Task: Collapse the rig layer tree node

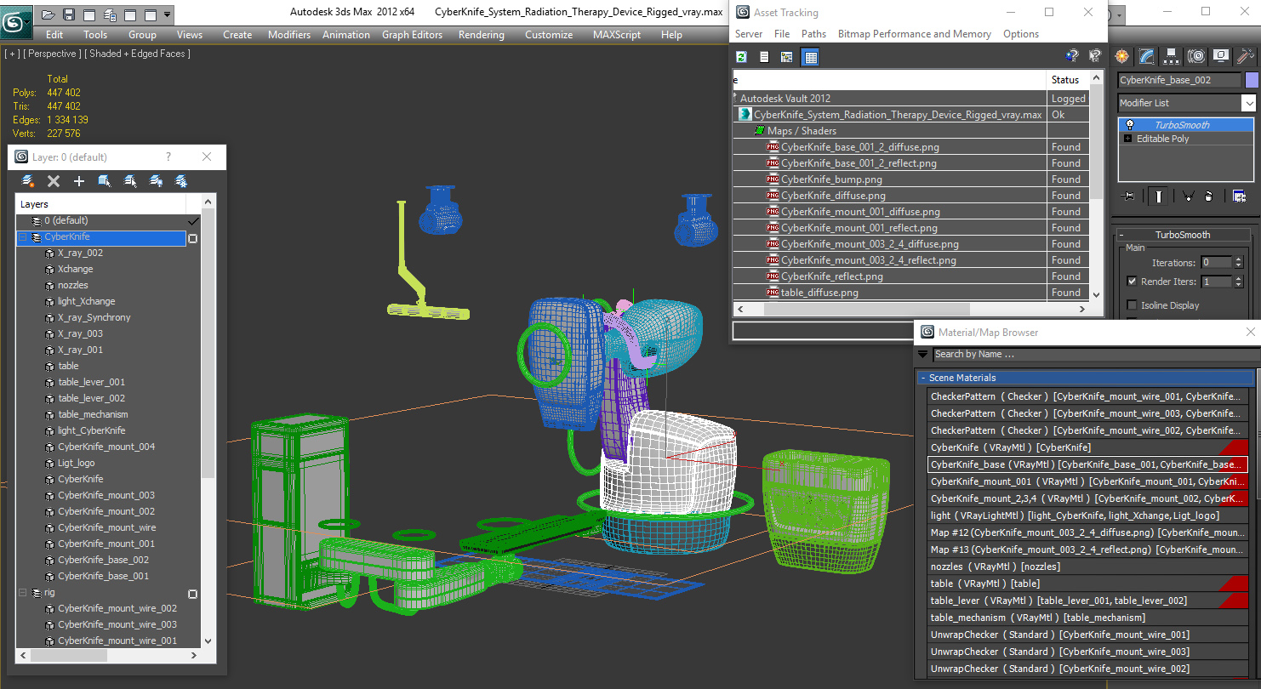Action: 23,593
